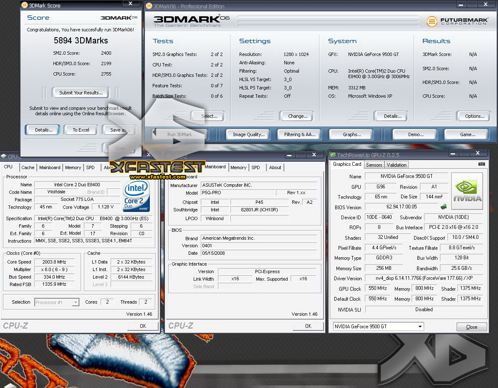Screen dimensions: 498x388
Task: Switch to Sensors tab in GPU-Z
Action: click(x=374, y=165)
